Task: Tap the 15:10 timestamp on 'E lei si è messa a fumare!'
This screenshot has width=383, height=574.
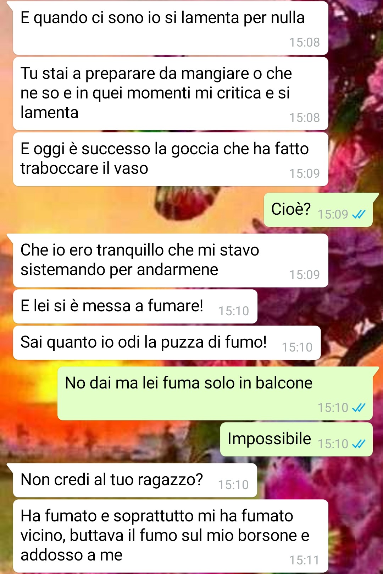Action: click(x=234, y=311)
